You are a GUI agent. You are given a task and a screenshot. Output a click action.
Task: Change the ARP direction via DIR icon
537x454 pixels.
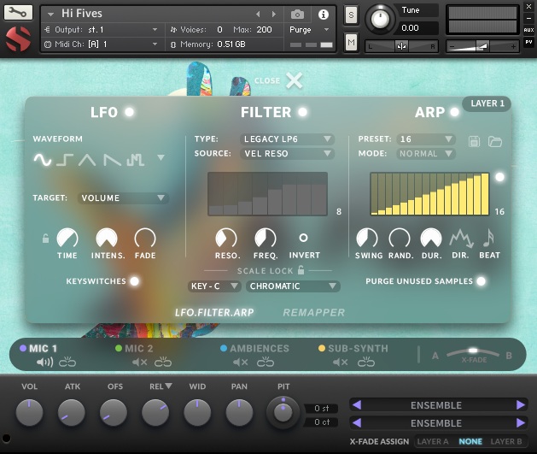(461, 239)
